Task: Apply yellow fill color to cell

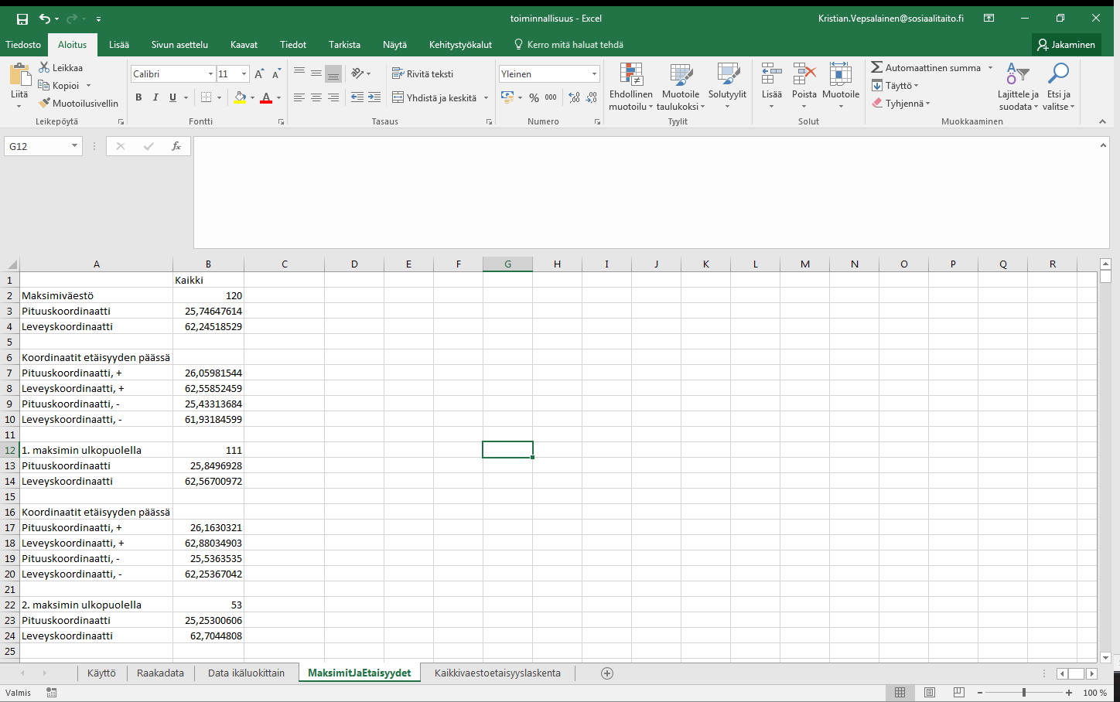Action: tap(240, 97)
